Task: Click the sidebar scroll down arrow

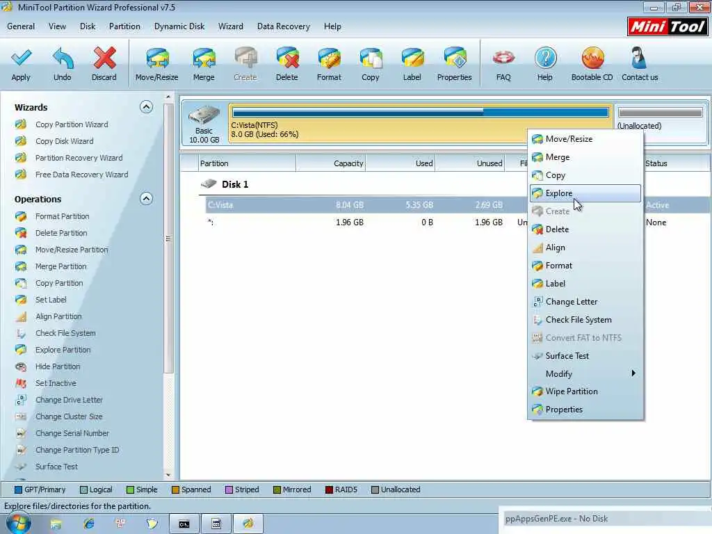Action: [x=168, y=475]
